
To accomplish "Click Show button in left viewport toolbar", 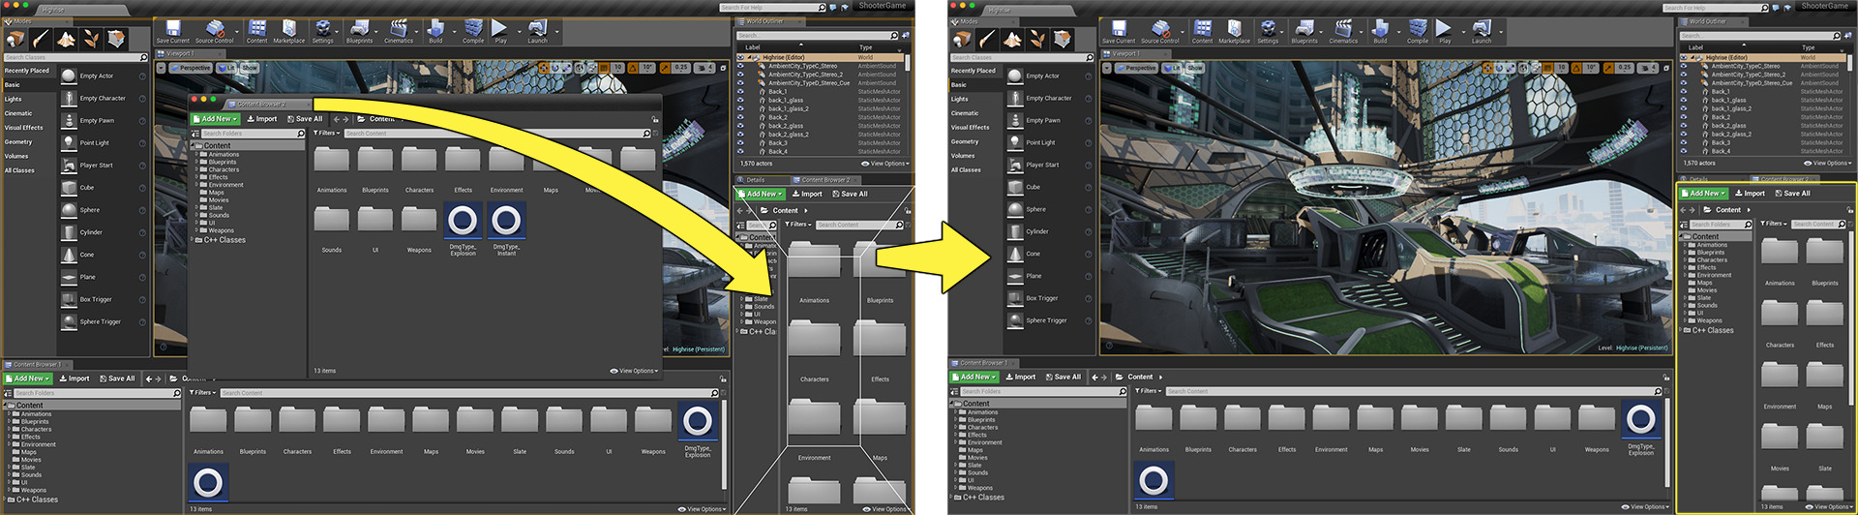I will coord(250,68).
